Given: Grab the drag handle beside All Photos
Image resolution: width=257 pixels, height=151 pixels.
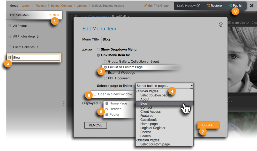Looking at the screenshot, I should click(10, 26).
